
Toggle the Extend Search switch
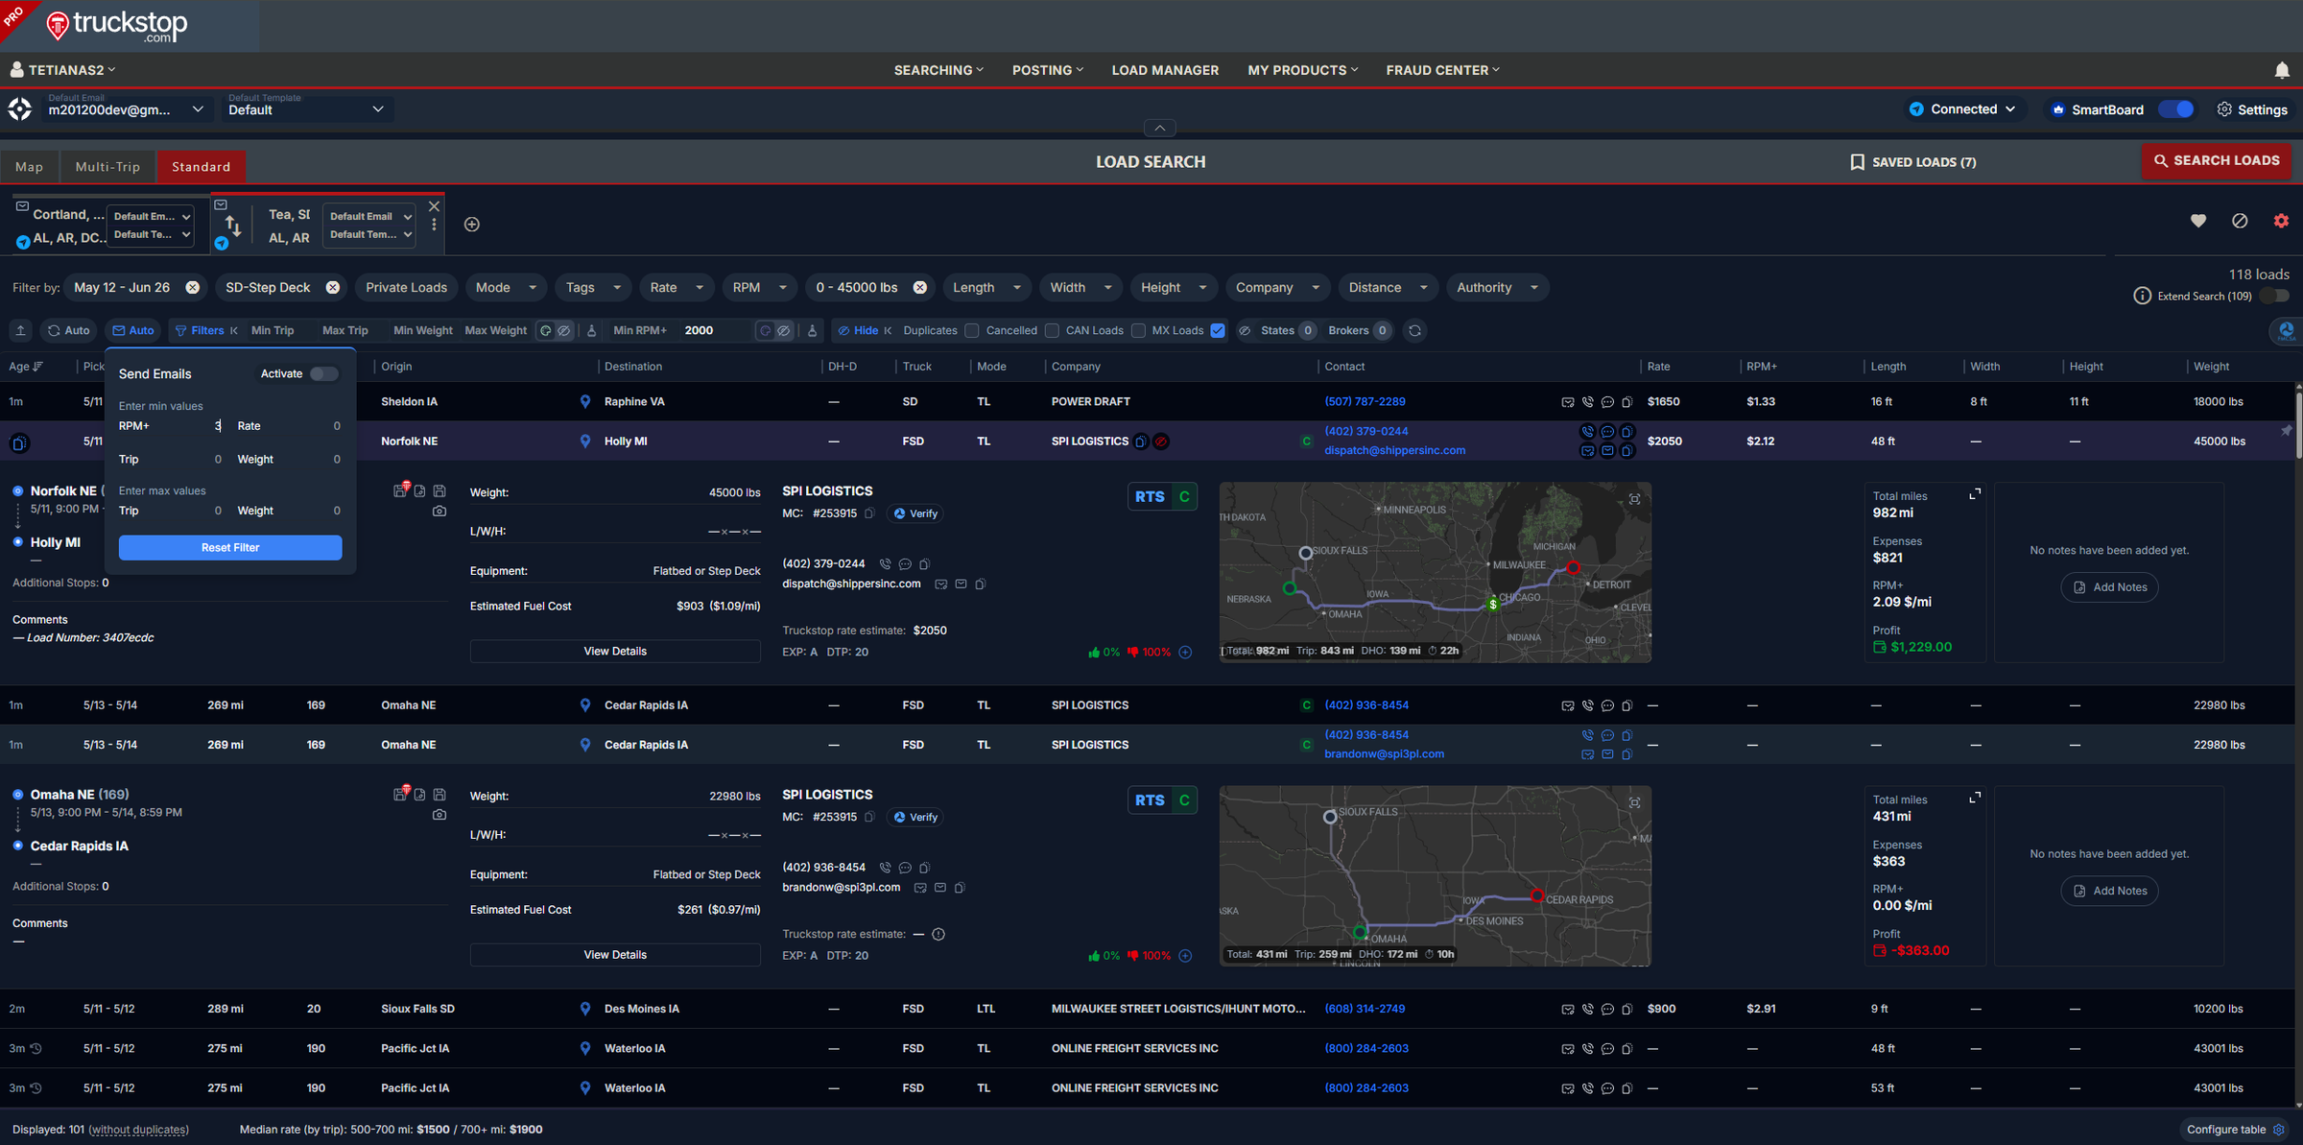pos(2275,296)
